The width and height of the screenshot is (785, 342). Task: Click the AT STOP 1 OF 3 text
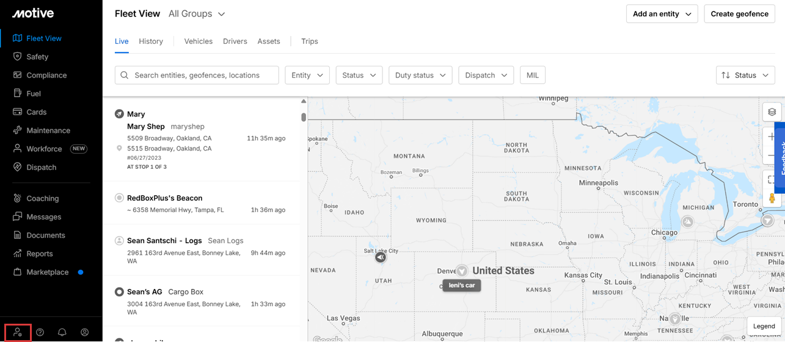click(x=147, y=166)
